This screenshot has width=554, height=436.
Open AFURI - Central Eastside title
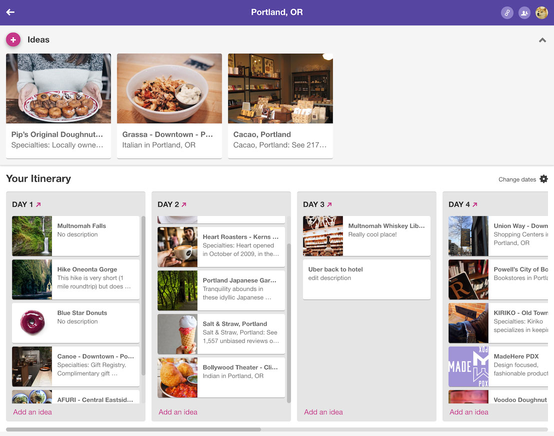95,399
